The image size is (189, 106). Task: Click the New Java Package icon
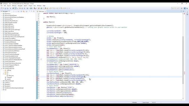coord(39,8)
